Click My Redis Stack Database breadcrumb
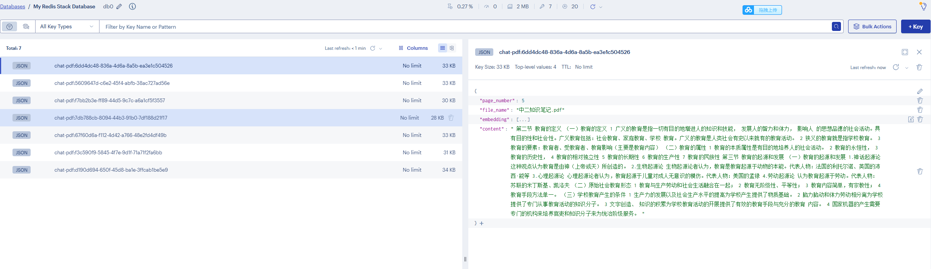 tap(64, 6)
